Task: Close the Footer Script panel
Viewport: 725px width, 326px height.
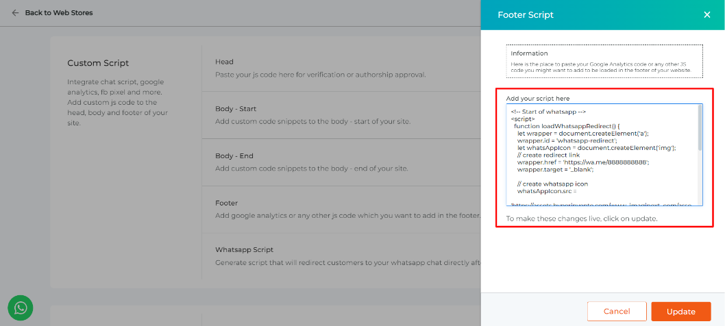Action: pyautogui.click(x=707, y=15)
